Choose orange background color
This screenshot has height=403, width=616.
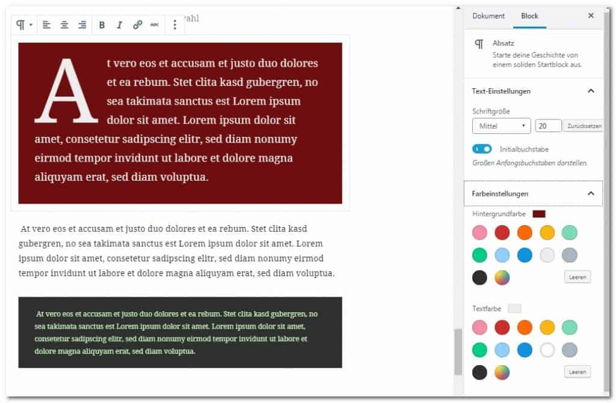click(x=525, y=232)
